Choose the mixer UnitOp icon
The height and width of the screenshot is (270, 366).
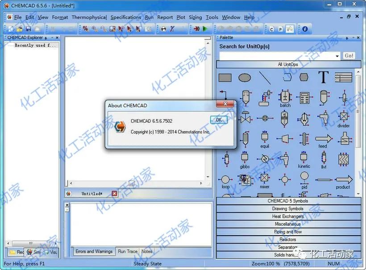click(265, 181)
